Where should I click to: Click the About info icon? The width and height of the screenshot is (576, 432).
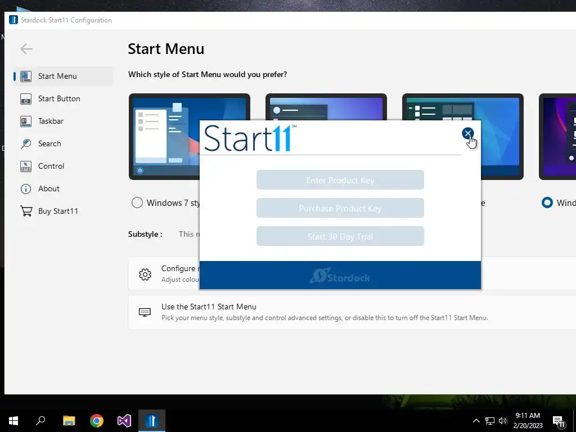[26, 189]
